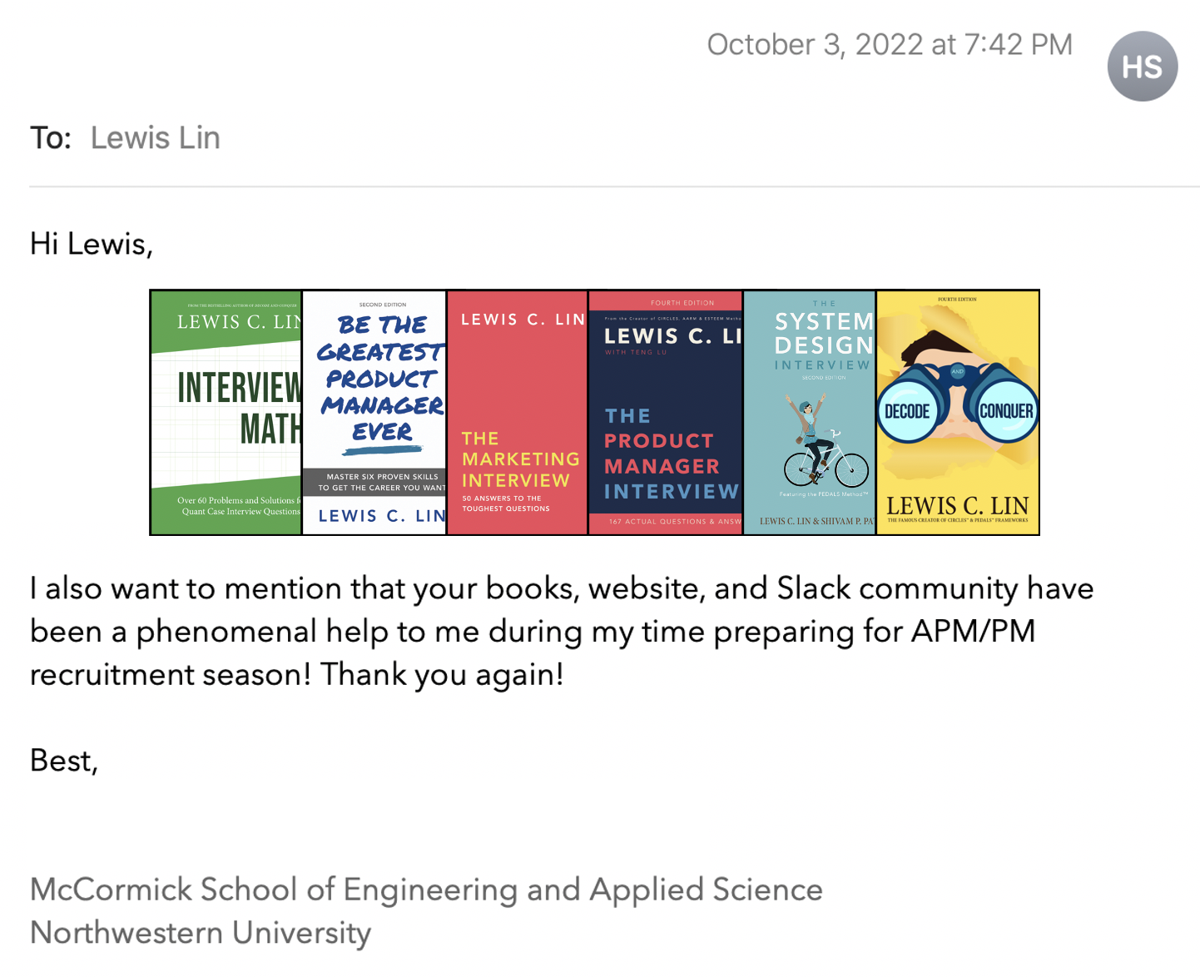Click the horizontal divider below the To: field
The height and width of the screenshot is (977, 1200).
(x=614, y=186)
